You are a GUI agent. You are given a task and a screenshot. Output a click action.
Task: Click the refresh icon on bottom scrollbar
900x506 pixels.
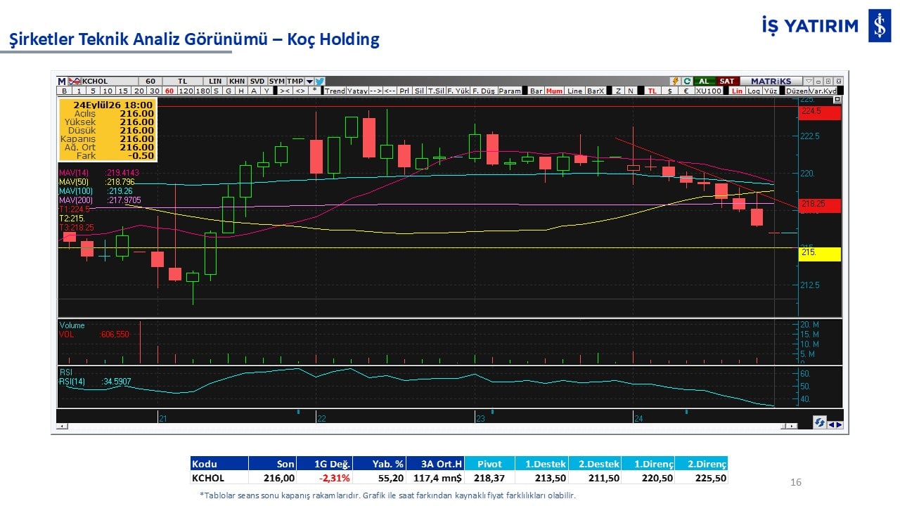820,423
